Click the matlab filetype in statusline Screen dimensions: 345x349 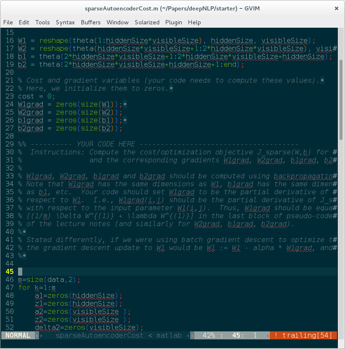pyautogui.click(x=169, y=335)
